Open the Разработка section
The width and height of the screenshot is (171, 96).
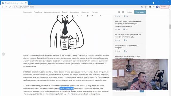click(38, 12)
